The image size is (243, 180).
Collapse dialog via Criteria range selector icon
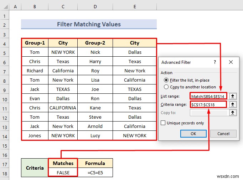click(x=233, y=104)
